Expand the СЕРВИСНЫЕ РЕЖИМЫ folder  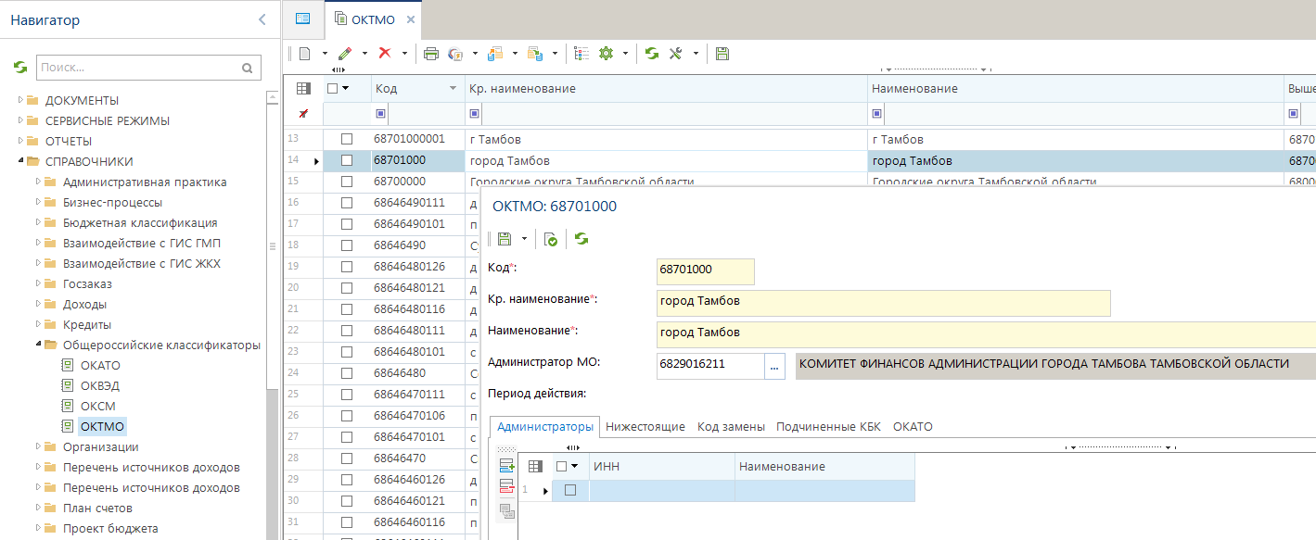[x=21, y=120]
